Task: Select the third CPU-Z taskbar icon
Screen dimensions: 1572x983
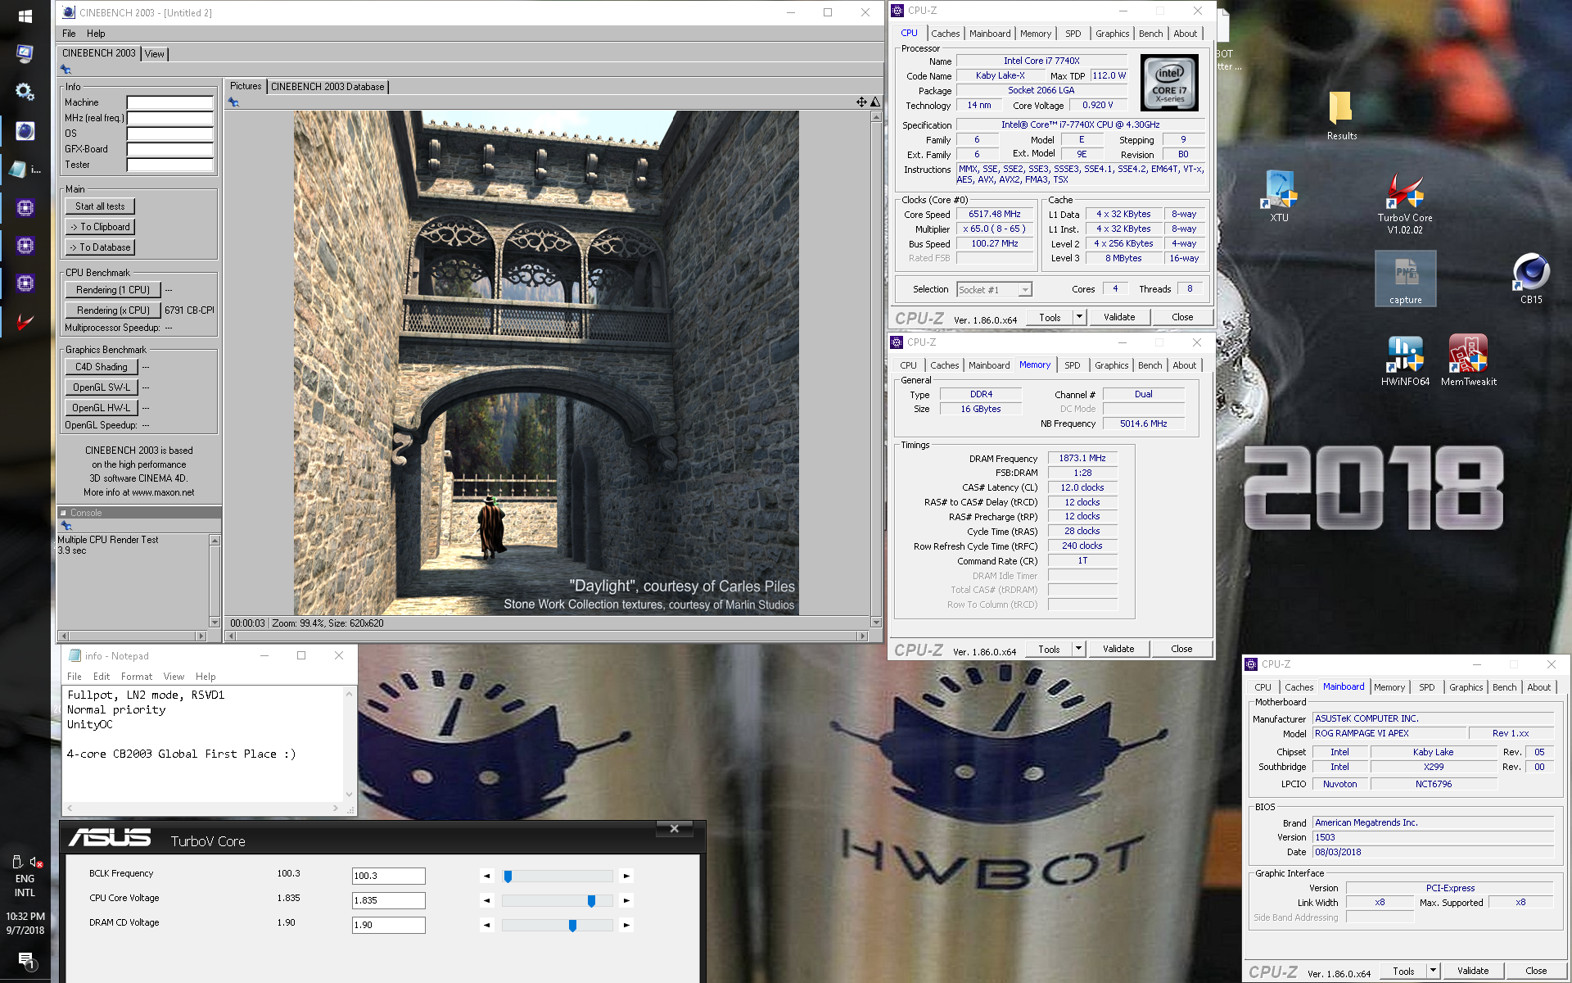Action: tap(25, 283)
